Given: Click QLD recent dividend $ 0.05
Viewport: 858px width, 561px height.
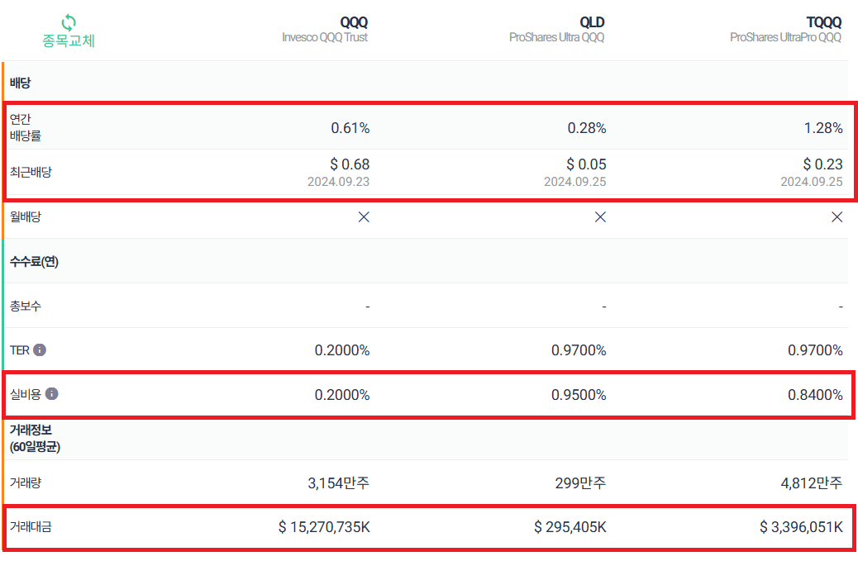Looking at the screenshot, I should (586, 164).
